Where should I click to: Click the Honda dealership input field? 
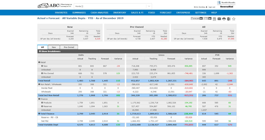click(110, 6)
